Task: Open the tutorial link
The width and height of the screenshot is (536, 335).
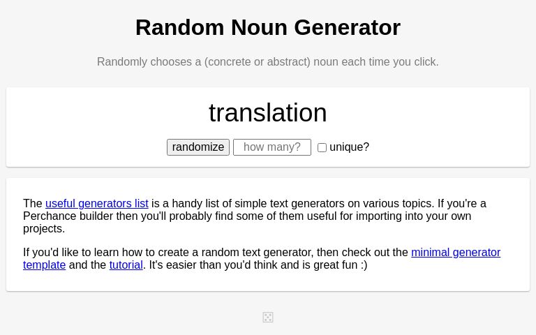Action: [x=126, y=265]
